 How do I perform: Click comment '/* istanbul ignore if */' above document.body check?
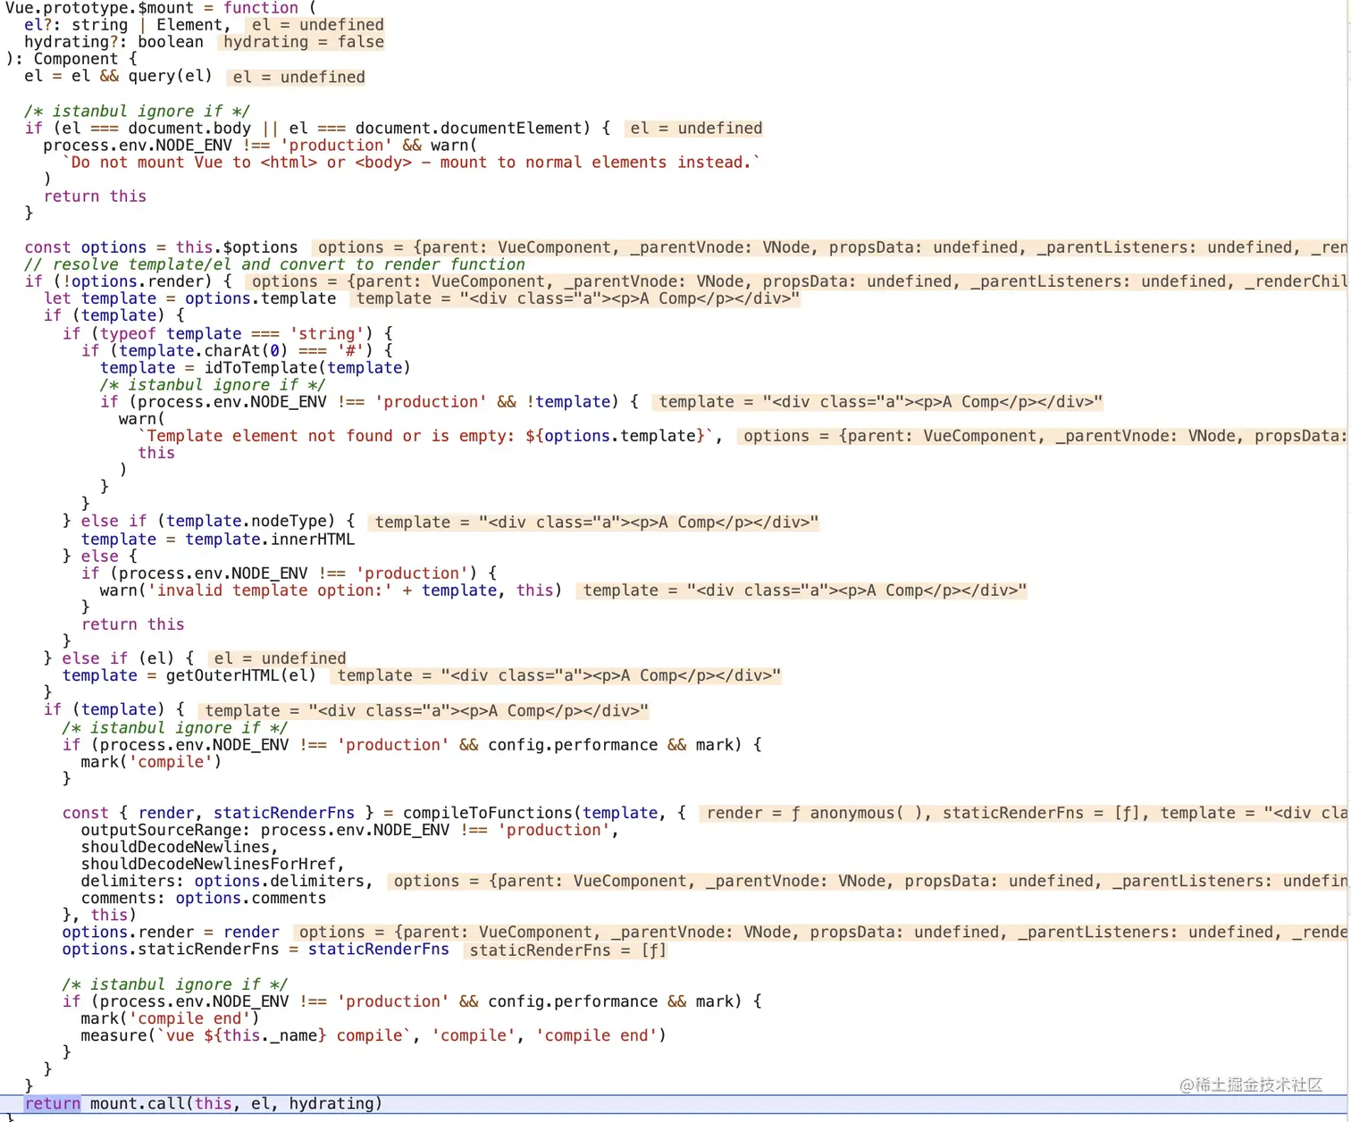[137, 111]
